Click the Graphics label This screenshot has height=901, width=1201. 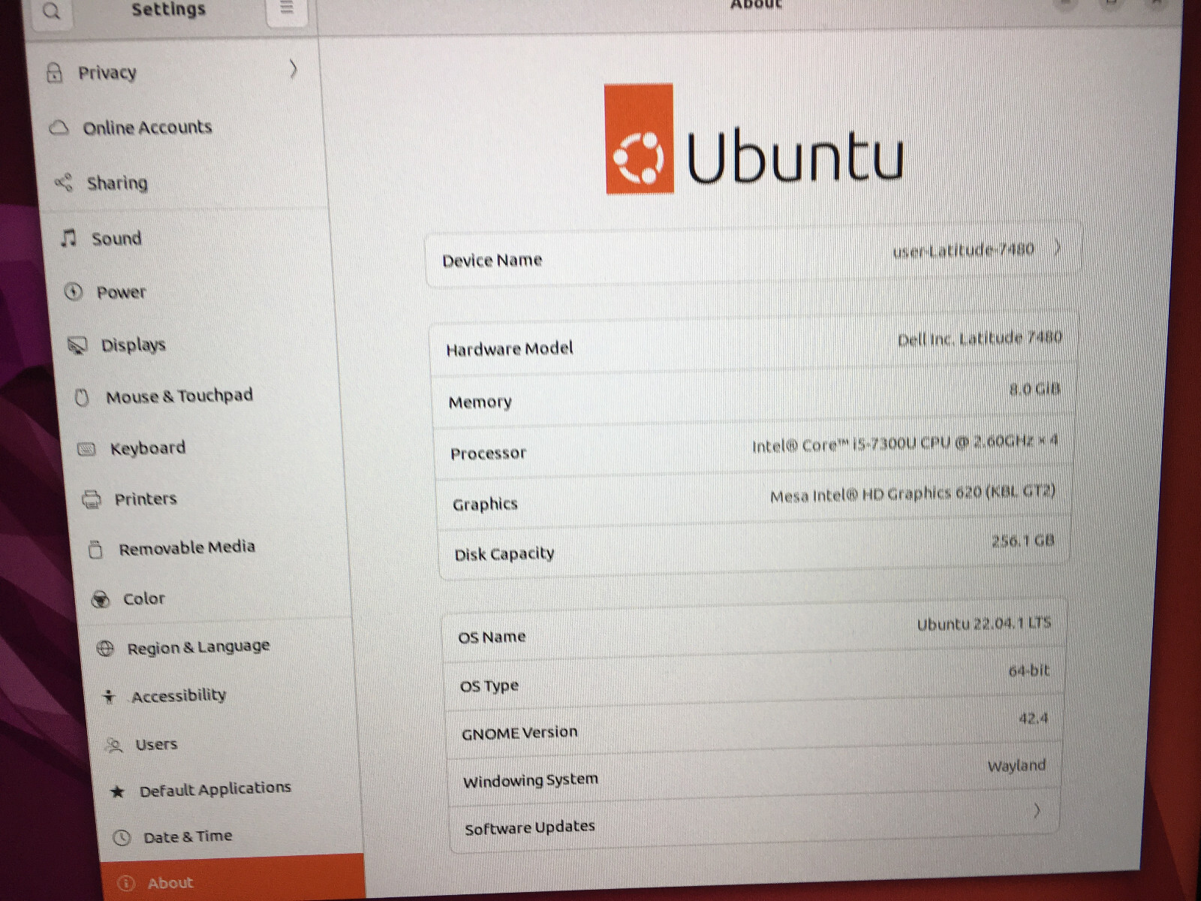point(485,505)
